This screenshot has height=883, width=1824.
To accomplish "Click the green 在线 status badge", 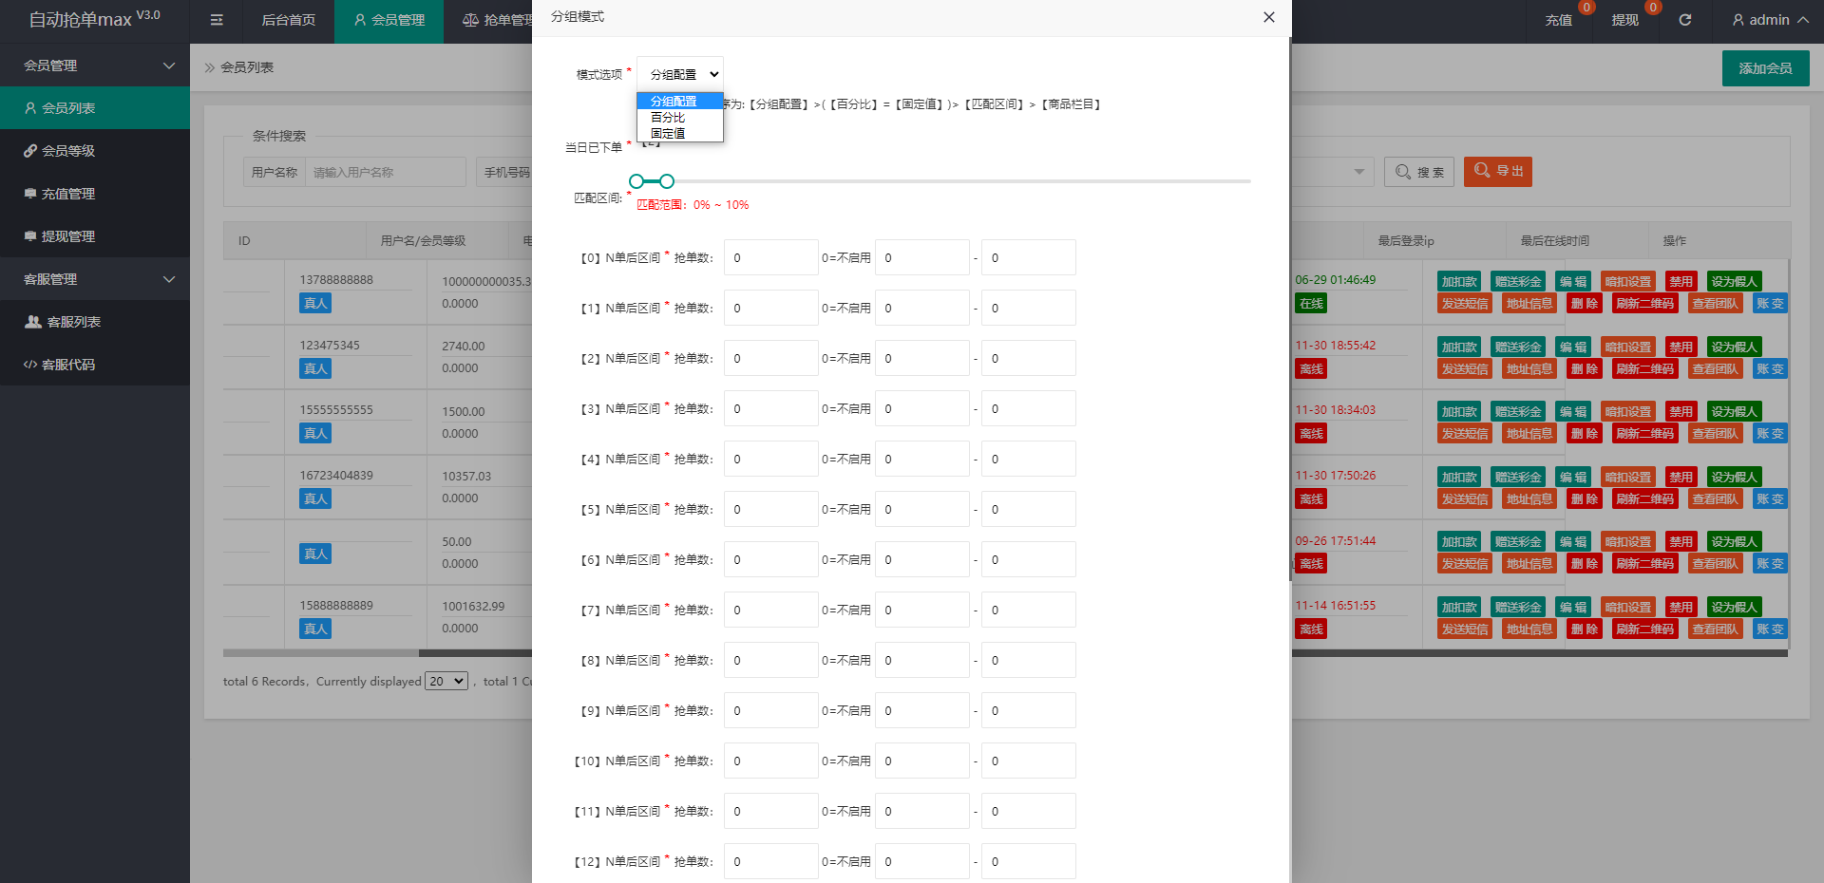I will [1311, 304].
